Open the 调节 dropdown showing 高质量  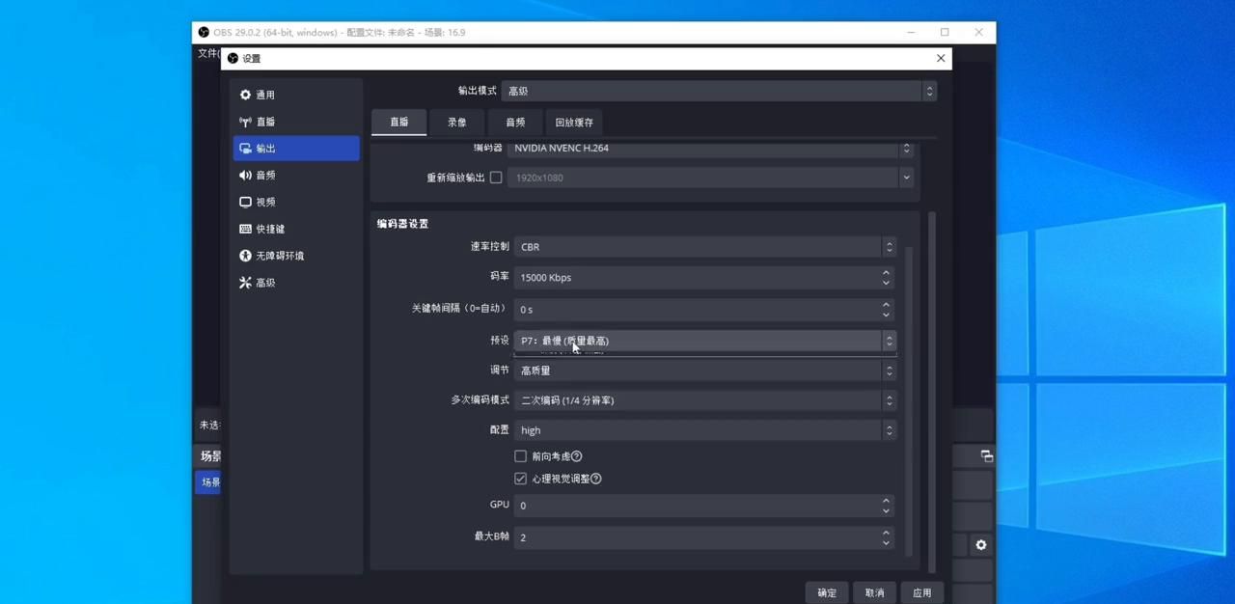click(705, 371)
